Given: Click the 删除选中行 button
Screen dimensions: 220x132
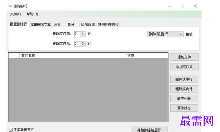Looking at the screenshot, I should pyautogui.click(x=184, y=80).
